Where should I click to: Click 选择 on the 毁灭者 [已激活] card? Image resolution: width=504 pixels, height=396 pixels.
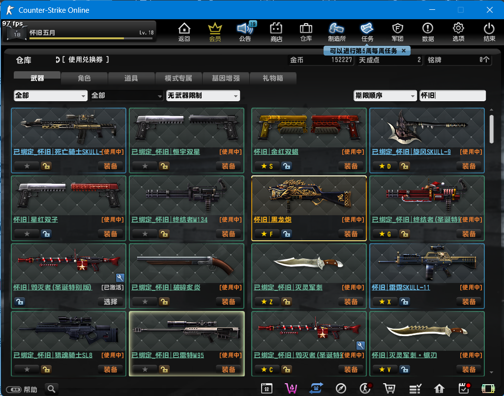pyautogui.click(x=110, y=302)
